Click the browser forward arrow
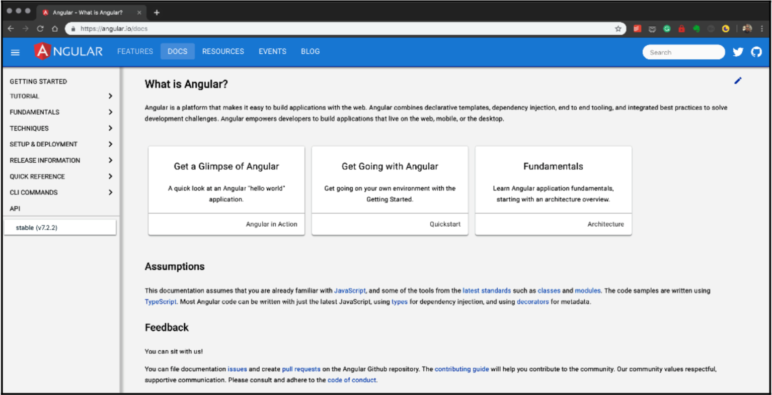The image size is (772, 395). 25,29
